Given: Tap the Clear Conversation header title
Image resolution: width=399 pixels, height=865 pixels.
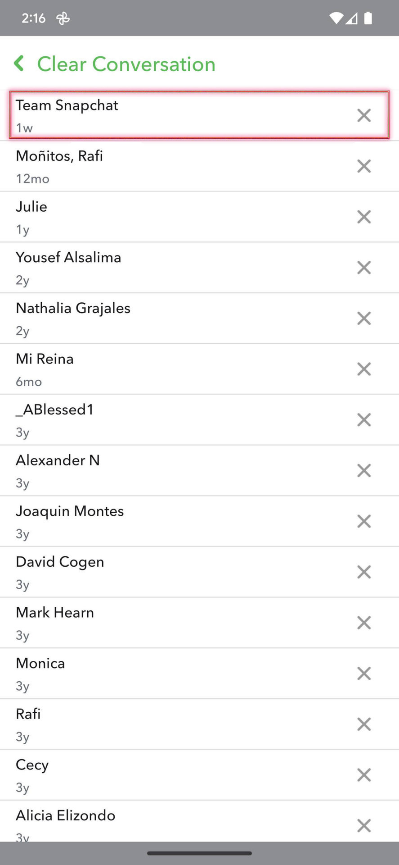Looking at the screenshot, I should [x=126, y=64].
